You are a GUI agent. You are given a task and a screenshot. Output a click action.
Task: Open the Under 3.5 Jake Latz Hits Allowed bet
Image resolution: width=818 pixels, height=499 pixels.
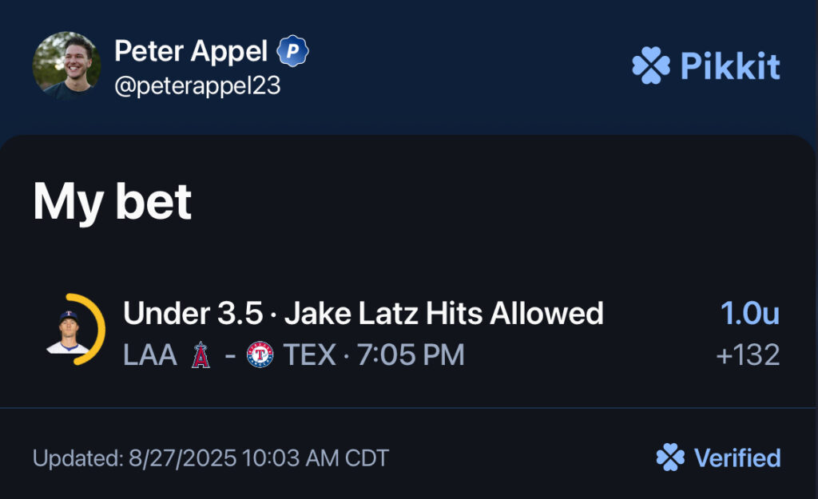[x=363, y=314]
